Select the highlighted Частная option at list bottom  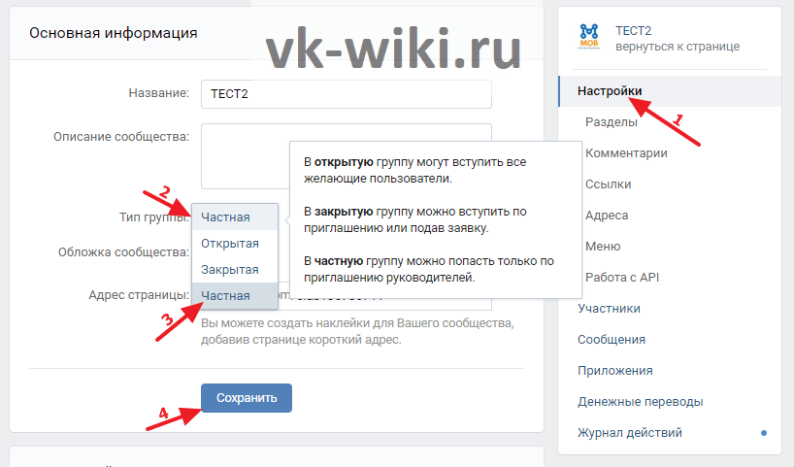[x=226, y=295]
